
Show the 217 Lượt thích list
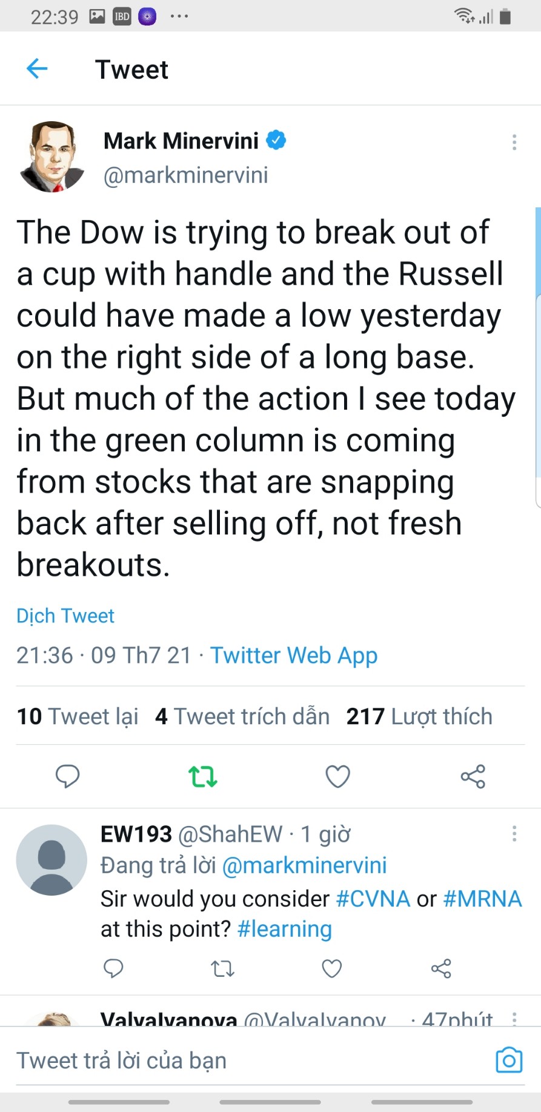click(x=419, y=716)
